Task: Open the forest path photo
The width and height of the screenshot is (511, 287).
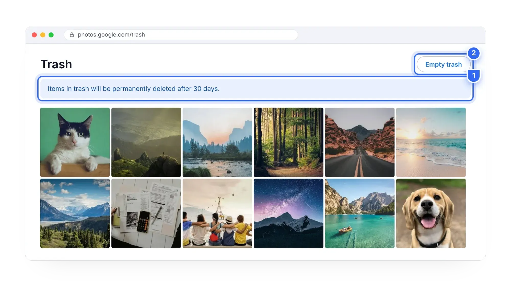Action: [288, 142]
